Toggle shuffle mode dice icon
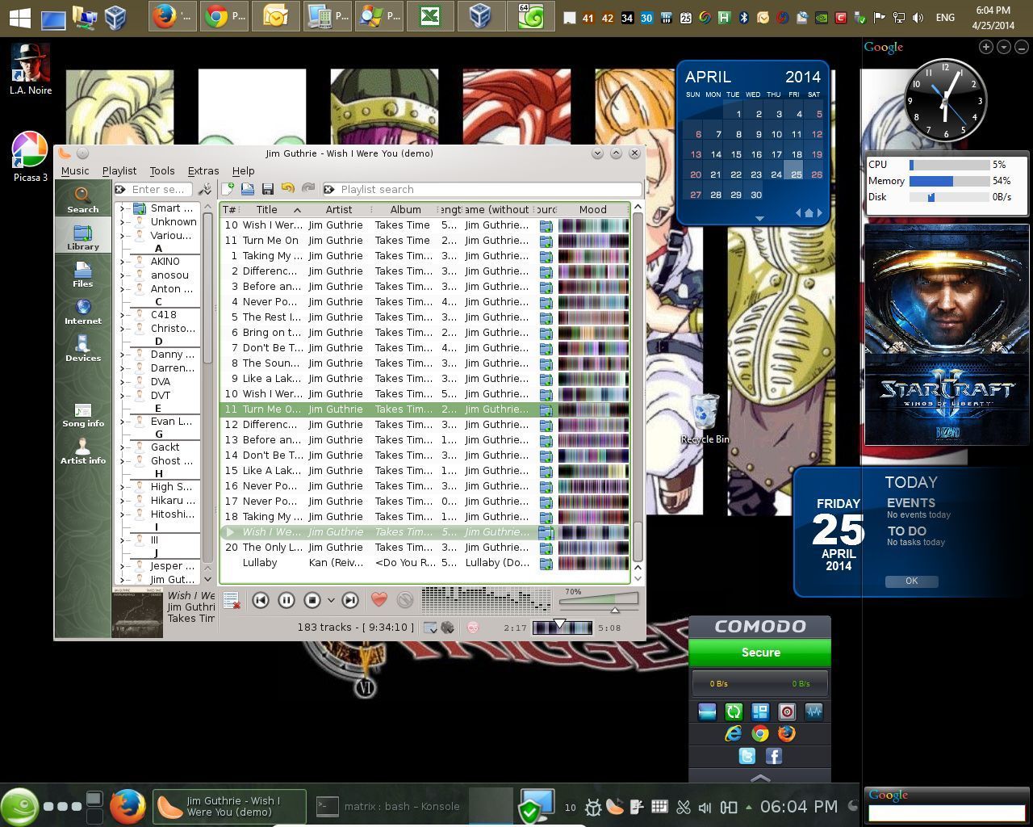 point(448,628)
